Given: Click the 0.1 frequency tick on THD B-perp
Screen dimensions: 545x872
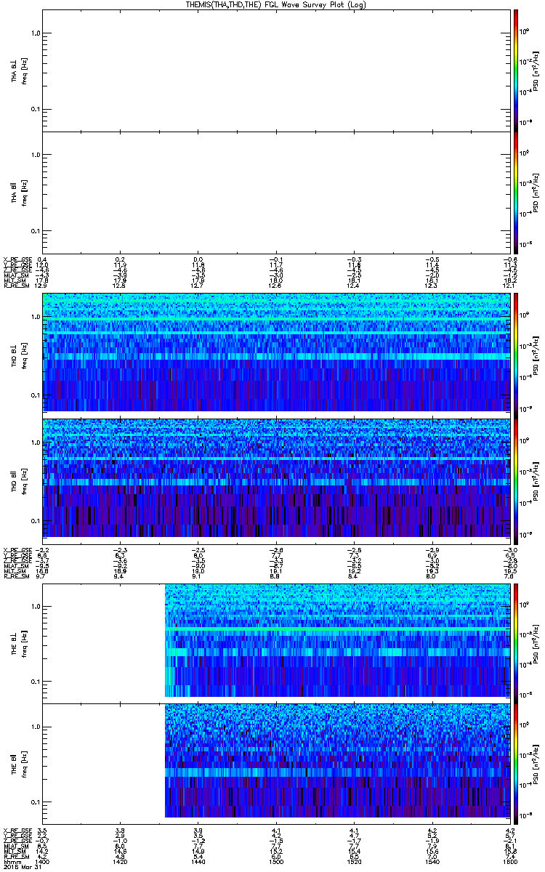Looking at the screenshot, I should pyautogui.click(x=36, y=395).
